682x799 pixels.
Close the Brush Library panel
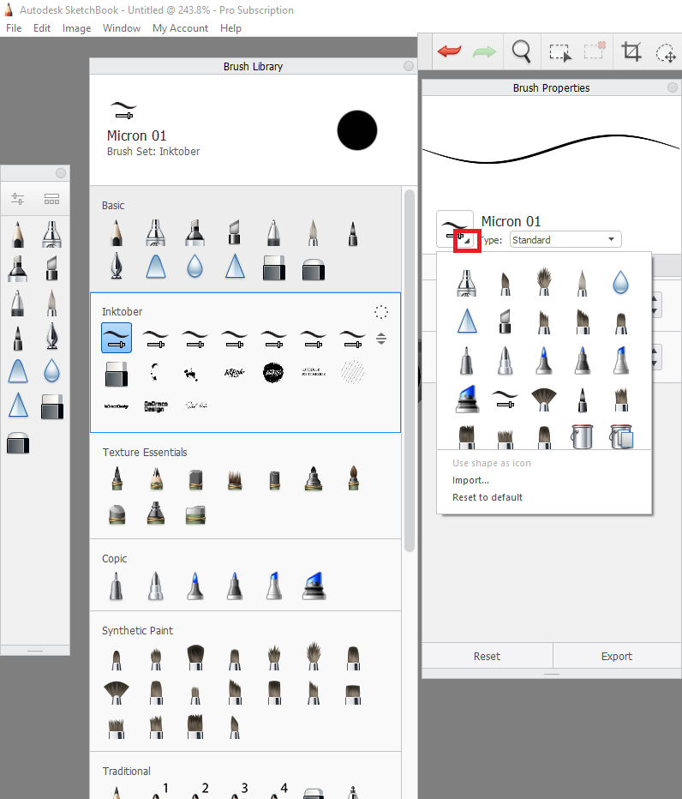pyautogui.click(x=409, y=66)
